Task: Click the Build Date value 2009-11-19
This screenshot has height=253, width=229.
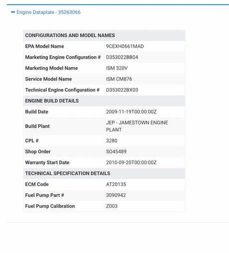Action: tap(131, 112)
